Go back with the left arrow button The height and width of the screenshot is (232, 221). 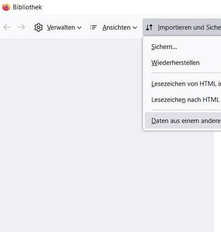pos(7,28)
